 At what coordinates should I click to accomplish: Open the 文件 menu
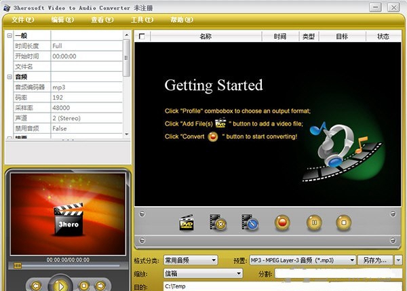coord(22,20)
